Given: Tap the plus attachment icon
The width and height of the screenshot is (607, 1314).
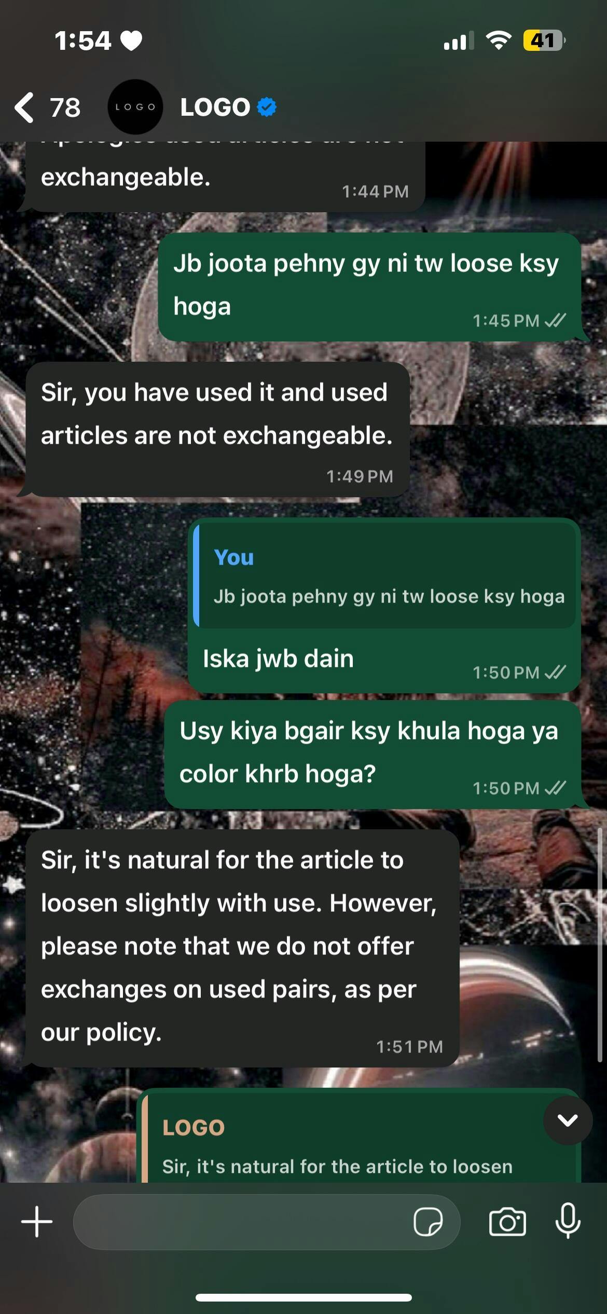Looking at the screenshot, I should [x=37, y=1222].
